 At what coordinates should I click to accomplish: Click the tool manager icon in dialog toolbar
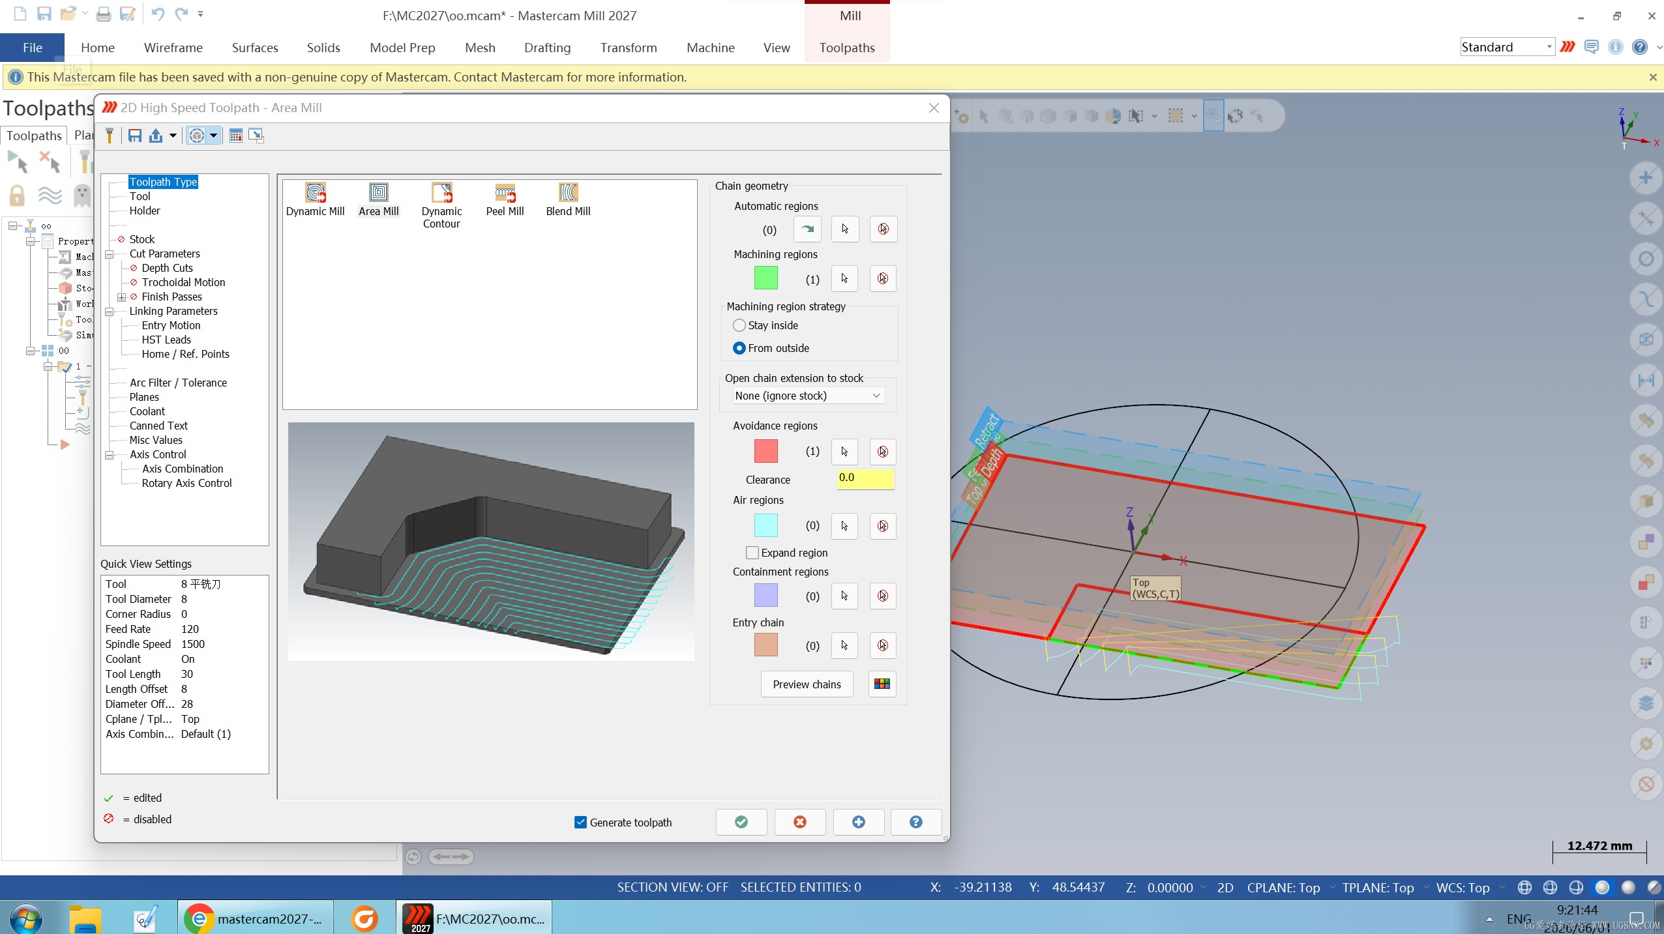click(x=110, y=136)
